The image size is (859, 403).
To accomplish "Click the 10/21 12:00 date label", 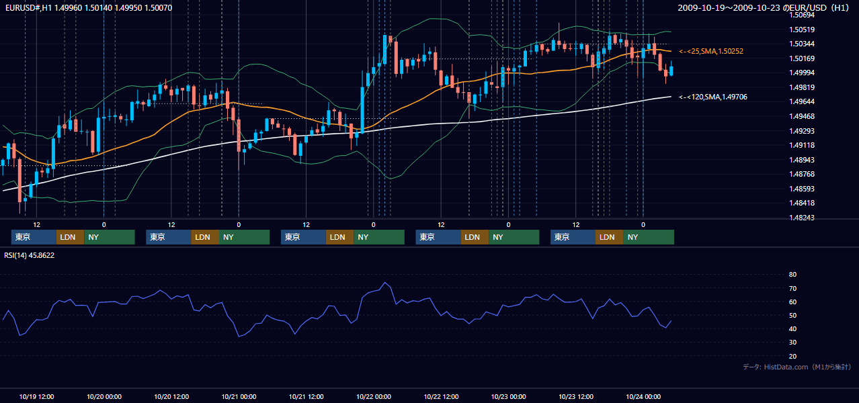I will [x=306, y=396].
